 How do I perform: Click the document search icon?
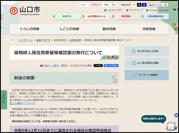134,51
